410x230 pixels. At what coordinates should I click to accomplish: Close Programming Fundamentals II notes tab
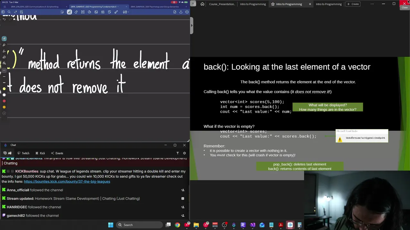click(126, 7)
